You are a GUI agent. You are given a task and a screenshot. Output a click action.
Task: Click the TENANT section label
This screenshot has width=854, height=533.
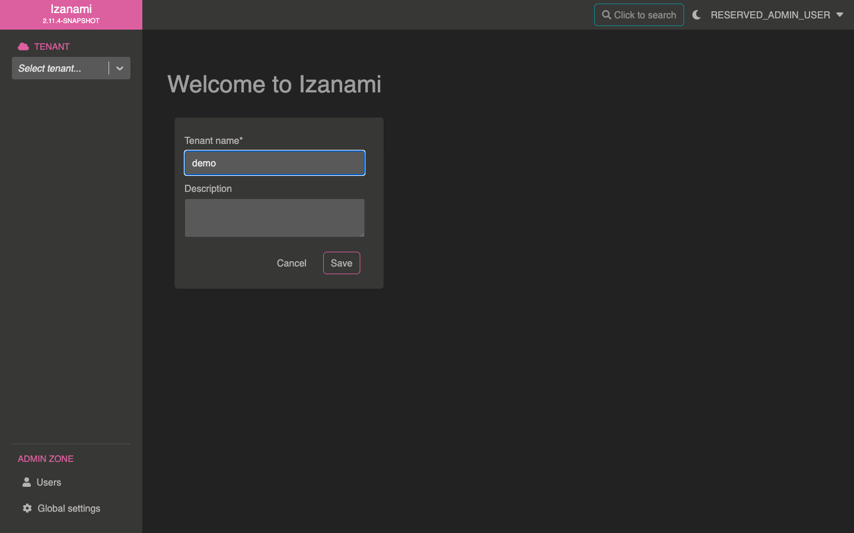coord(52,46)
